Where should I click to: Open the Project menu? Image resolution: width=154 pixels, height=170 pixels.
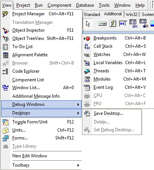(23, 5)
